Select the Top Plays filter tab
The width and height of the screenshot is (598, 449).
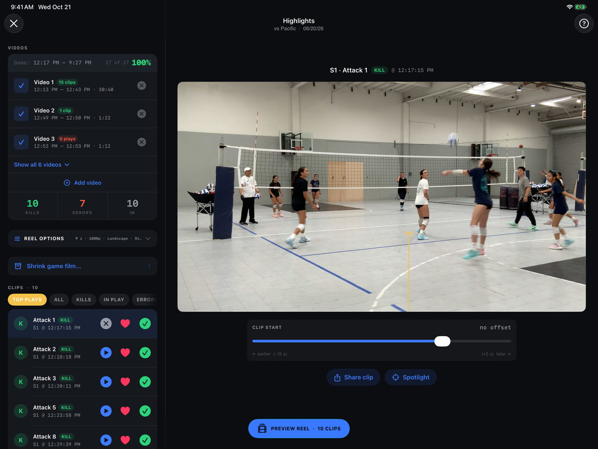pyautogui.click(x=27, y=299)
